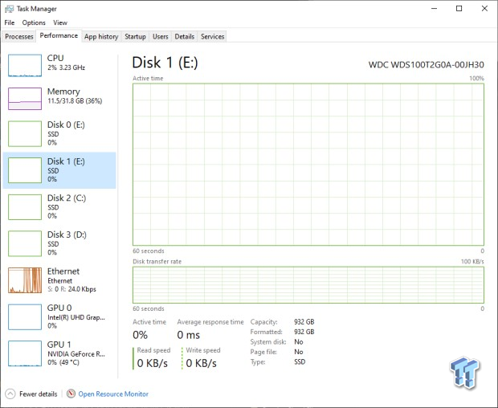This screenshot has width=498, height=408.
Task: Open Resource Monitor link
Action: 113,394
